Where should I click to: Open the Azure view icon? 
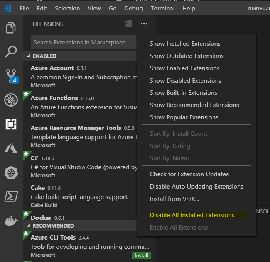(x=11, y=148)
